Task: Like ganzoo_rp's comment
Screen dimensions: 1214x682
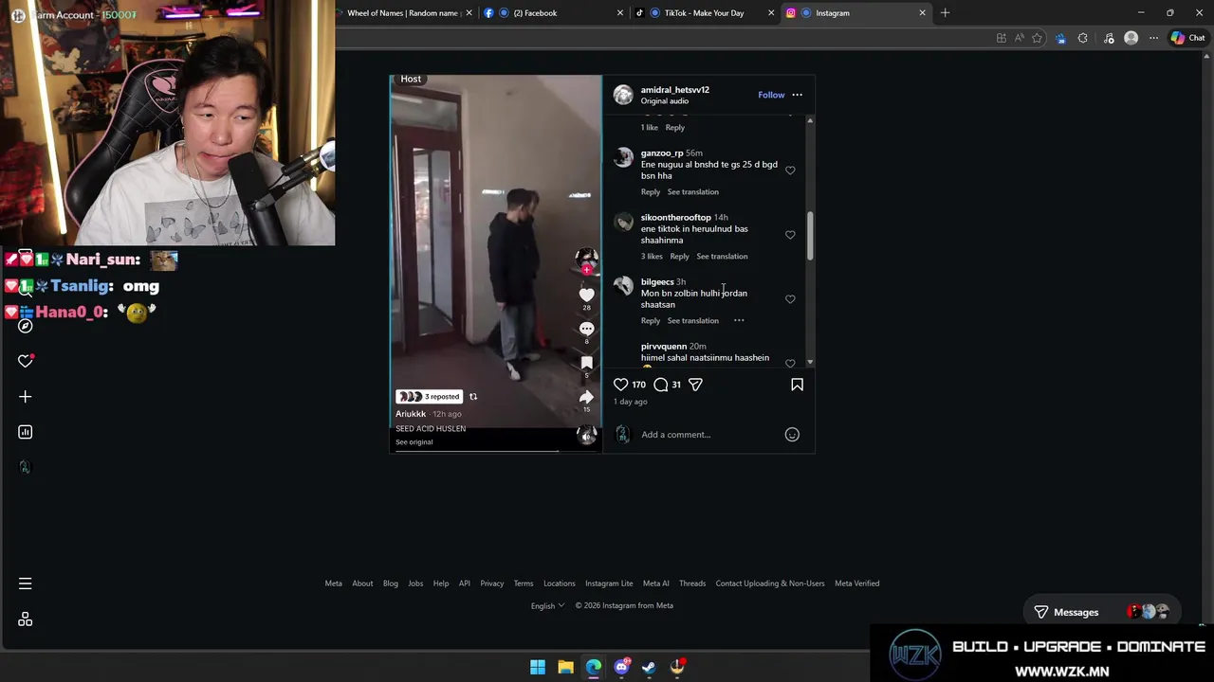Action: [790, 170]
